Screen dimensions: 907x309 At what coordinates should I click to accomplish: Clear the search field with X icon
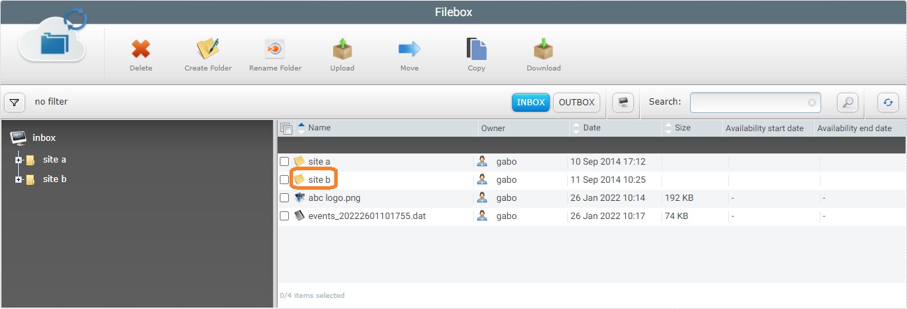812,103
